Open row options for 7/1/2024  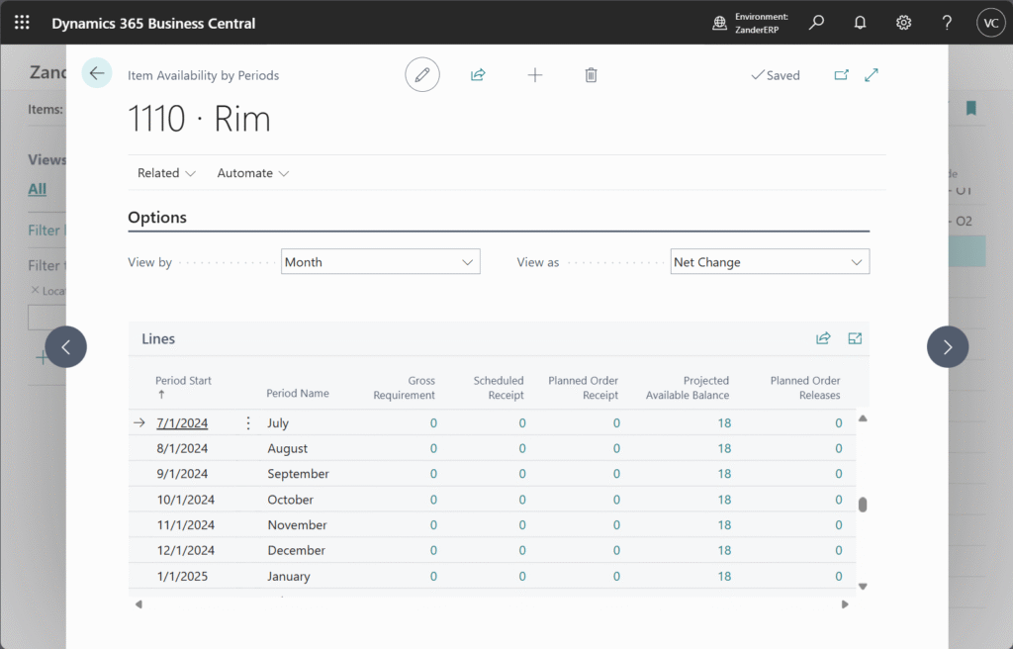248,422
